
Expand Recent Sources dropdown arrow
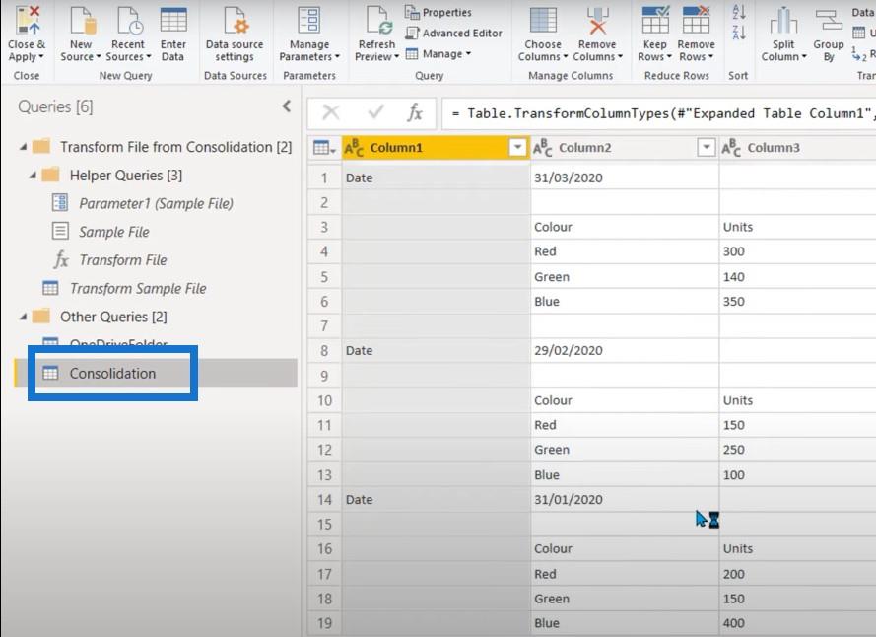148,56
